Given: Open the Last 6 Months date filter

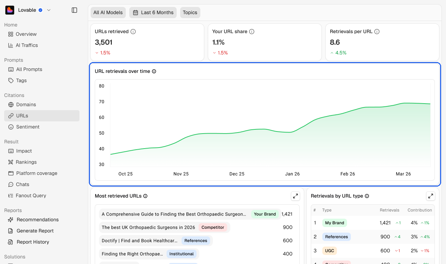Looking at the screenshot, I should point(153,13).
